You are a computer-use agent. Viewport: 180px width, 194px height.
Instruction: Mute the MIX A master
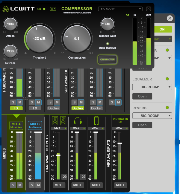tap(20, 185)
